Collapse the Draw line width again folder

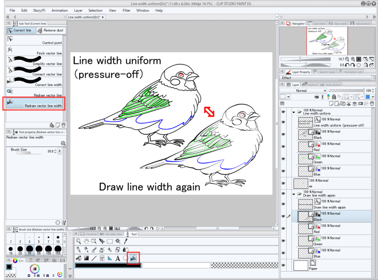click(x=294, y=194)
